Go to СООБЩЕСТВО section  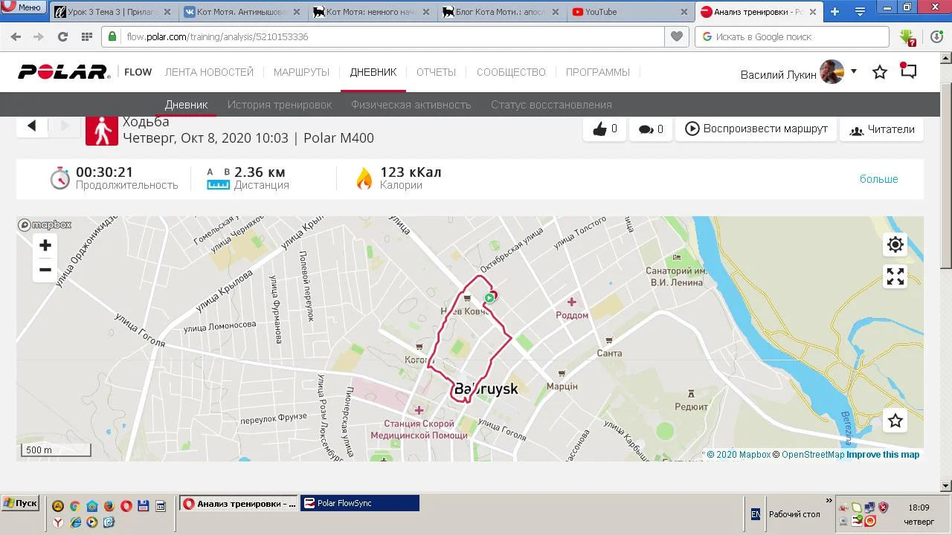511,72
